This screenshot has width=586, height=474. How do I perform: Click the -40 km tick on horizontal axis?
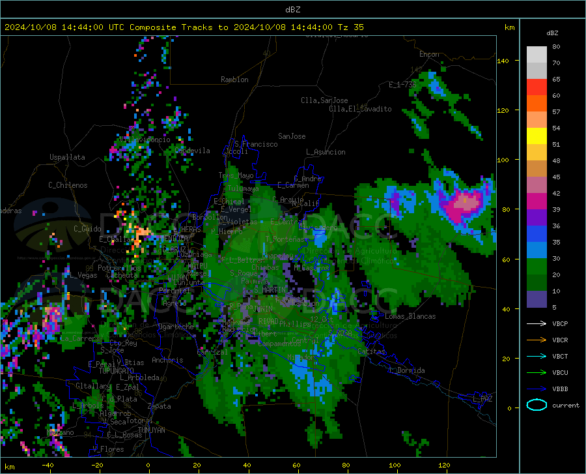pos(48,465)
